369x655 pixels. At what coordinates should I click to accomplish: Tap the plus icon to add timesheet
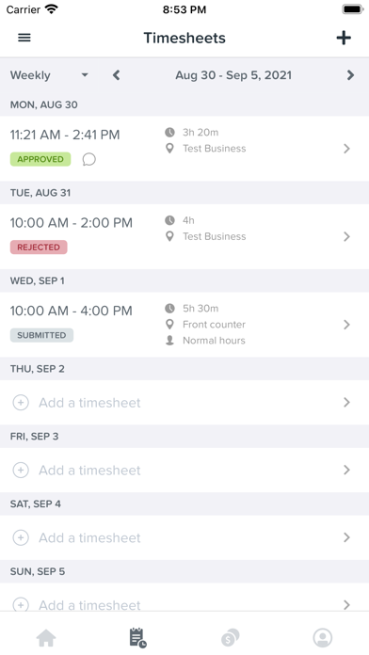pos(344,38)
